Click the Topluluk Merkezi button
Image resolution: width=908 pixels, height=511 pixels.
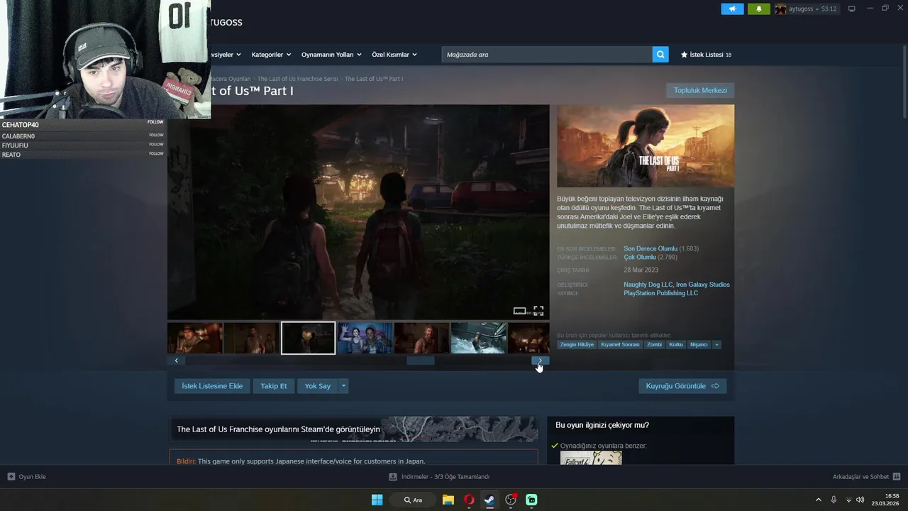click(x=700, y=90)
